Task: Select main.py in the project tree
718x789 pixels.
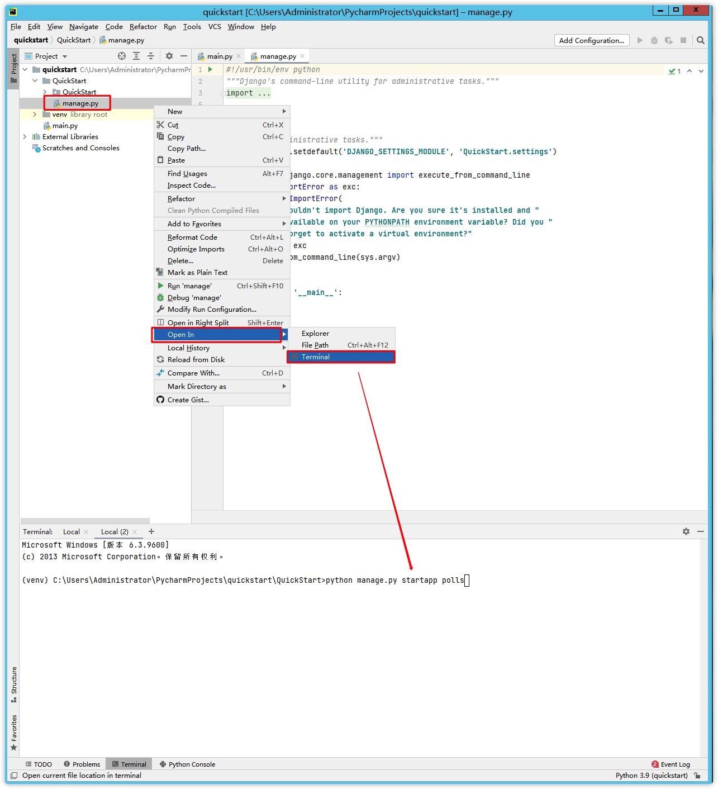Action: pyautogui.click(x=65, y=126)
